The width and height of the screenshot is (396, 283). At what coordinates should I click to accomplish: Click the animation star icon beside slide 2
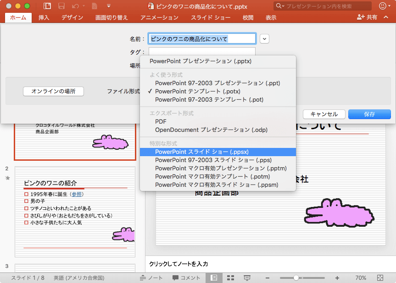coord(8,178)
